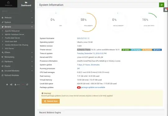Switch to the Dashboard tab
The image size is (168, 116).
click(26, 4)
